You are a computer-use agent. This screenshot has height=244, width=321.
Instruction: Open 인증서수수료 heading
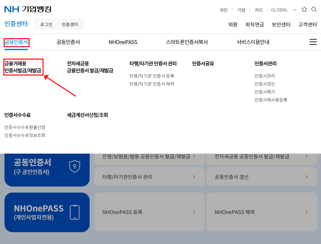pyautogui.click(x=18, y=115)
